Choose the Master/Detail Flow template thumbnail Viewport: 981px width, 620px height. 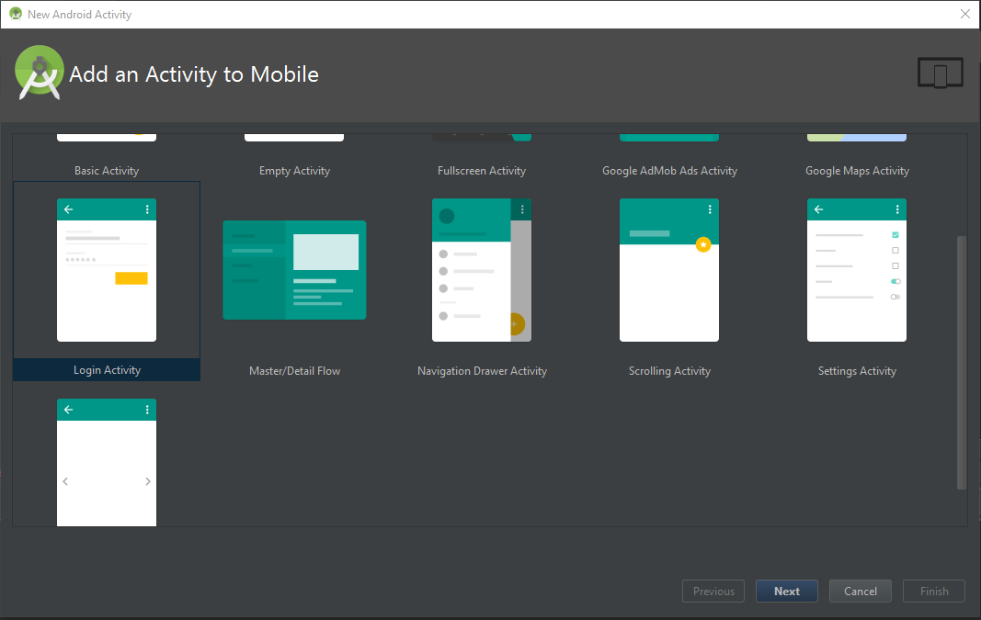point(295,270)
